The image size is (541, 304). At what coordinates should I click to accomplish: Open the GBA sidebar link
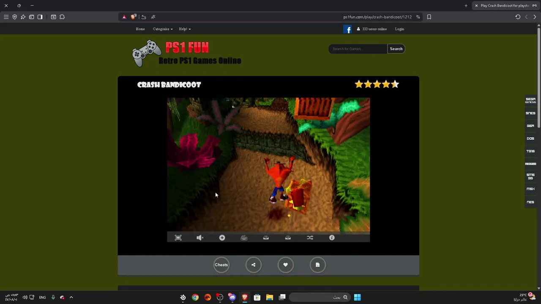coord(530,126)
